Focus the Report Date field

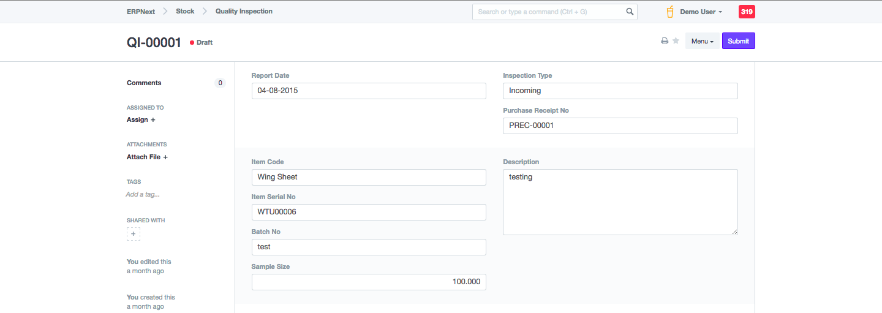pos(369,91)
